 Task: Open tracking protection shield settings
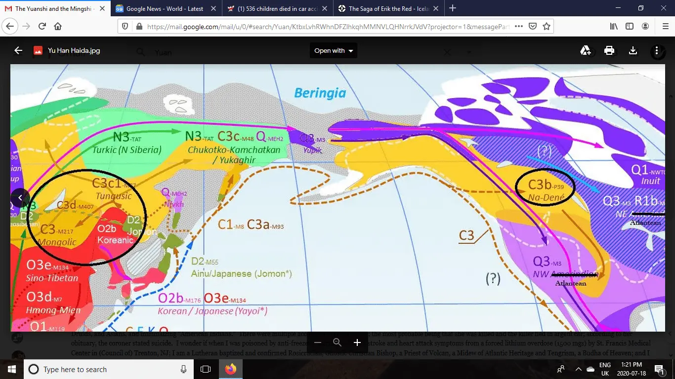pos(125,26)
